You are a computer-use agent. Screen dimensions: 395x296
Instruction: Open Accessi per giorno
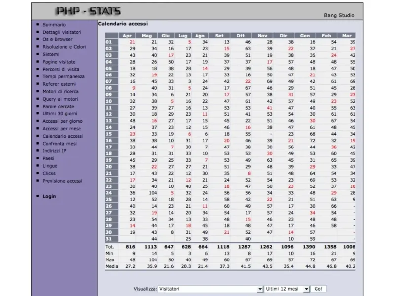tap(63, 121)
